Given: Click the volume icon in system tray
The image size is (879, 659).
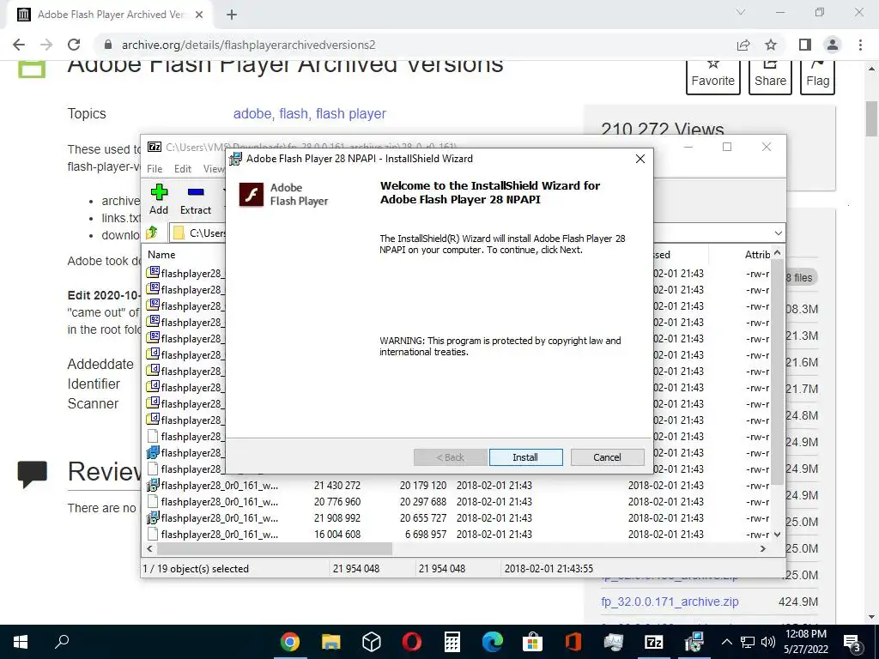Looking at the screenshot, I should 768,642.
